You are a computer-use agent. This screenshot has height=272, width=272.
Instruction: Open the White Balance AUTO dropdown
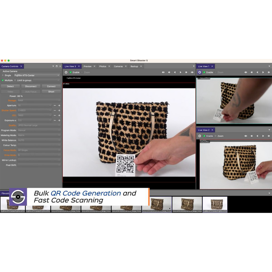click(x=39, y=140)
